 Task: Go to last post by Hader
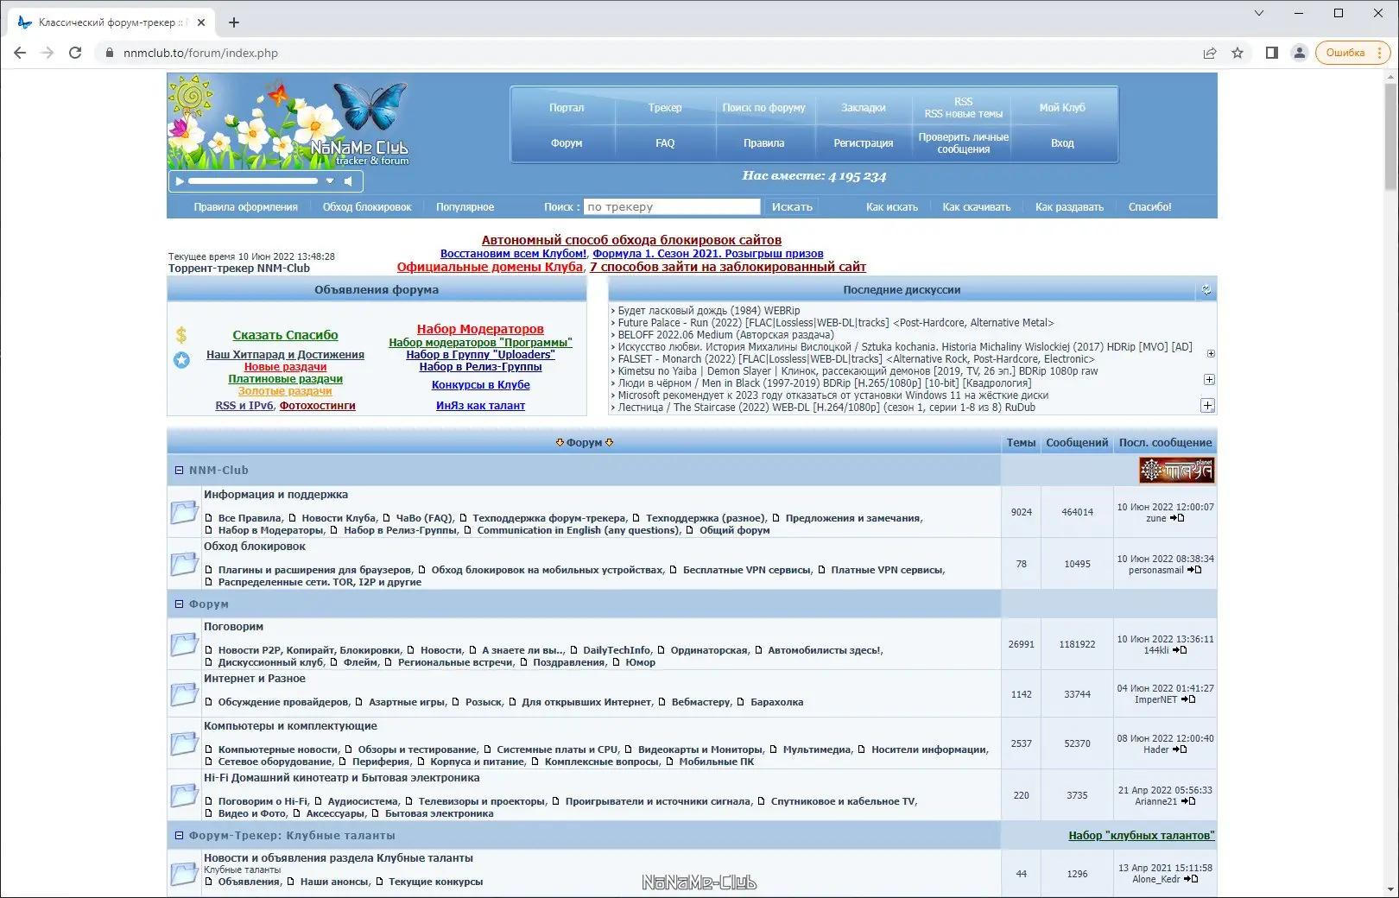pyautogui.click(x=1180, y=749)
